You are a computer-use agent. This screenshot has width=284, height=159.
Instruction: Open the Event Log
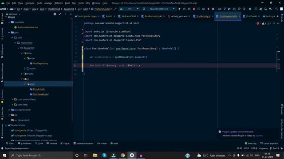tap(251, 144)
